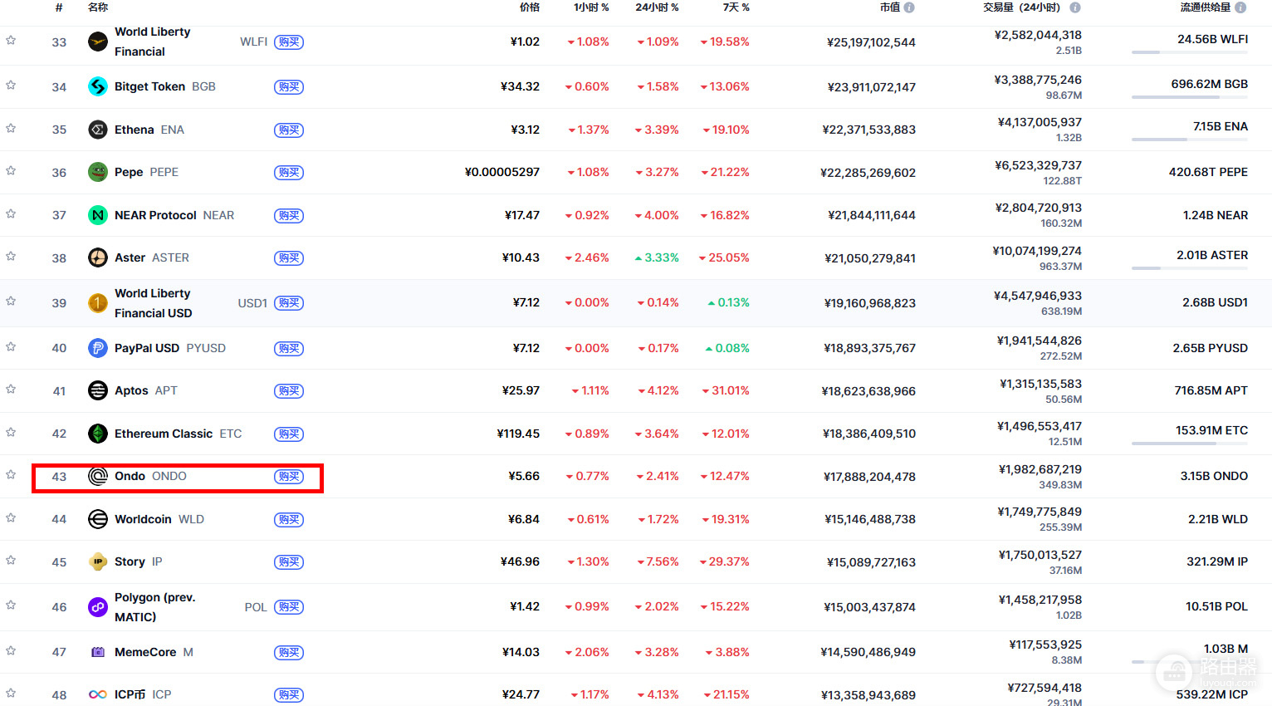Click the Ethena coin logo
Viewport: 1272px width, 706px height.
98,130
